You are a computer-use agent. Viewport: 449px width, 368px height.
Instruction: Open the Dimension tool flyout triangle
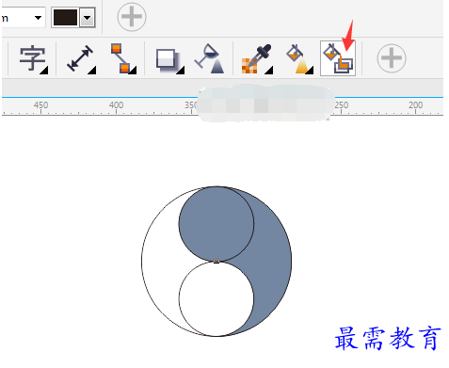[91, 71]
